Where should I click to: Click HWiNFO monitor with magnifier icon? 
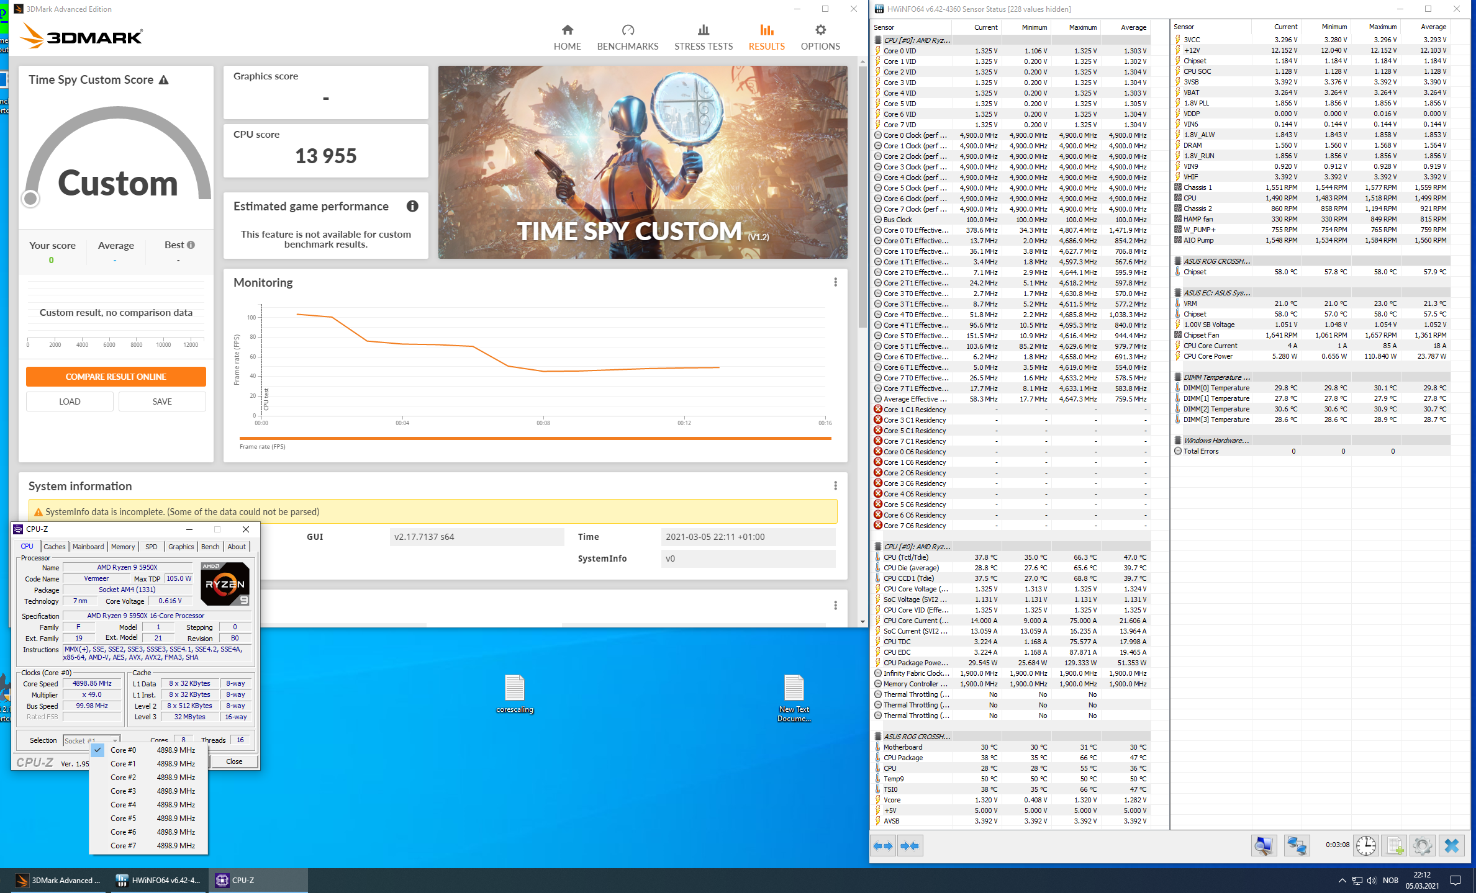coord(1263,845)
